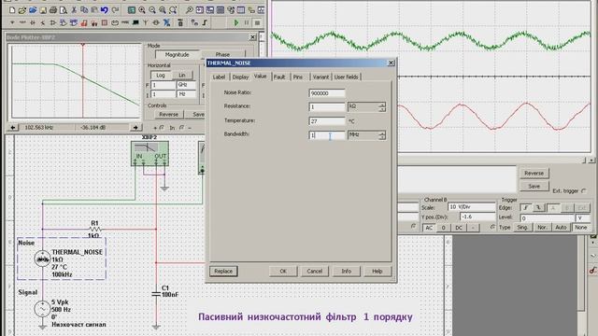
Task: Switch to the Display tab
Action: pos(241,77)
